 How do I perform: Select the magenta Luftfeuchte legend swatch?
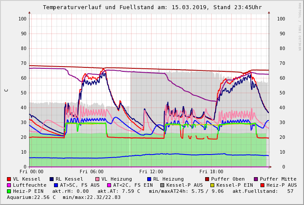(x=9, y=185)
